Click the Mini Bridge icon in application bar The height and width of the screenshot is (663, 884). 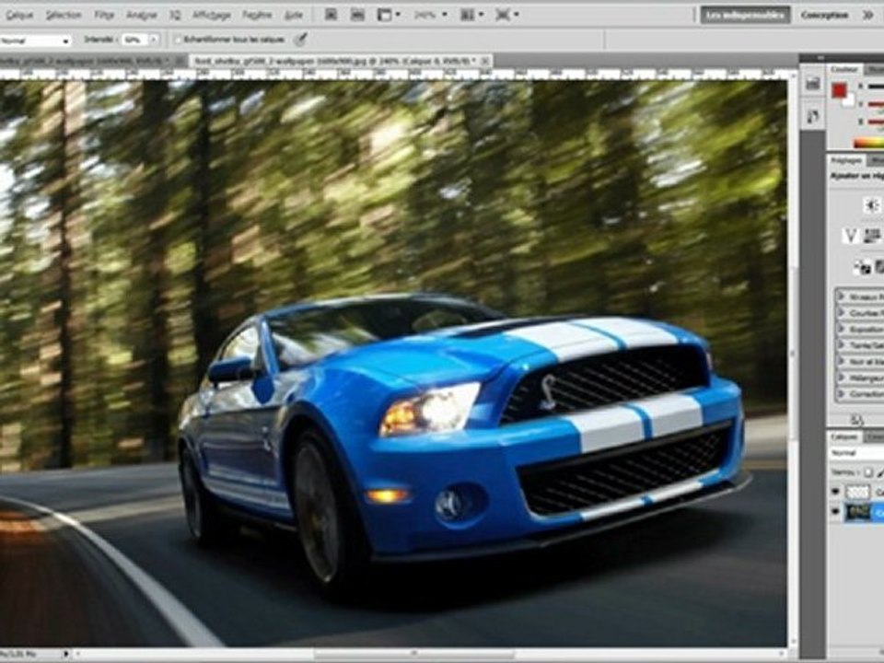(357, 16)
